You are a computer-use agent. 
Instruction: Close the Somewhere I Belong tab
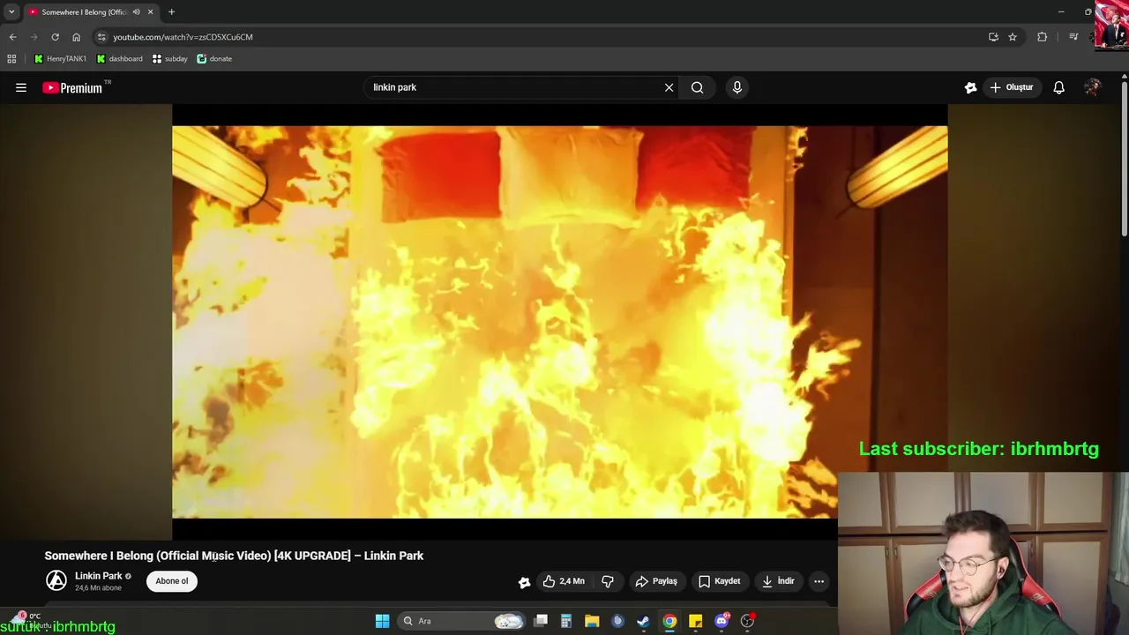[150, 11]
